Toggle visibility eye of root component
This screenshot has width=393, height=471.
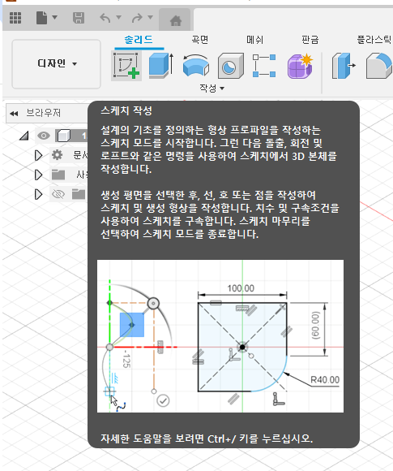pos(44,136)
